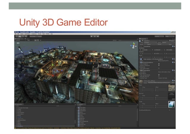Open the RGB render mode dropdown
This screenshot has width=190, height=134.
[x=30, y=40]
